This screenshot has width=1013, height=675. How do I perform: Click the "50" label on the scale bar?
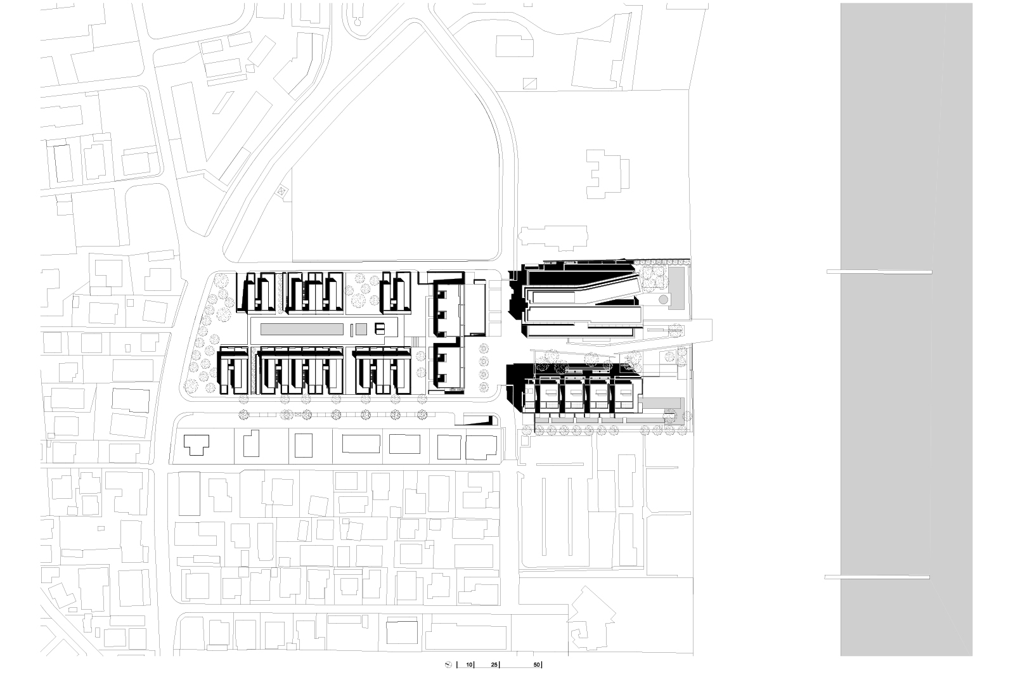[536, 665]
